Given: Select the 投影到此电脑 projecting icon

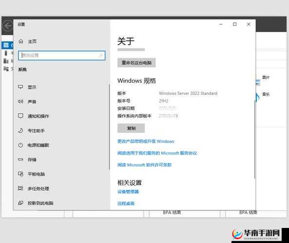Looking at the screenshot, I should [x=20, y=203].
